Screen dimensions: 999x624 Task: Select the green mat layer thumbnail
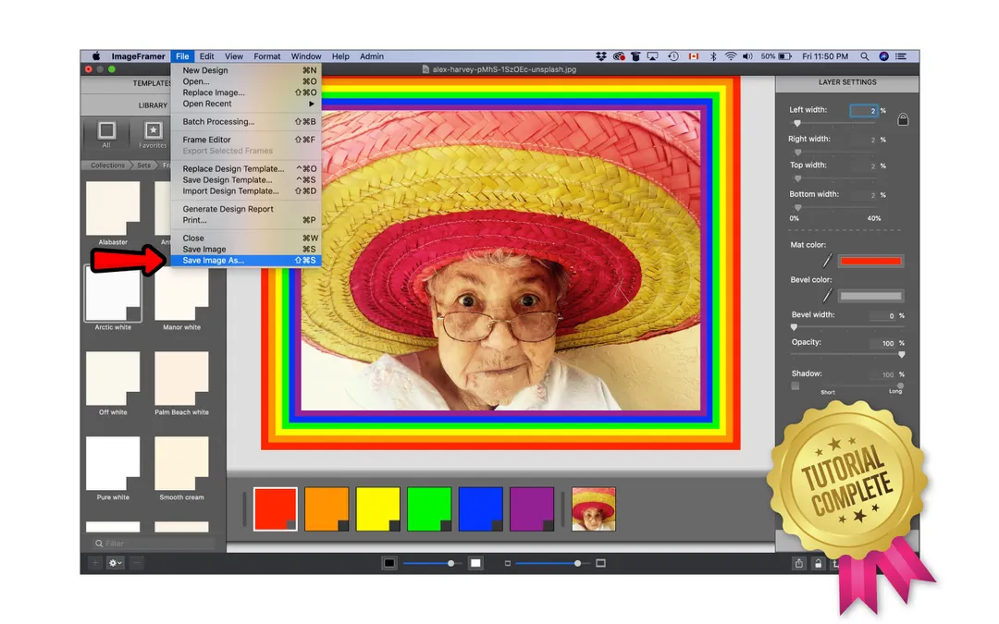click(429, 508)
